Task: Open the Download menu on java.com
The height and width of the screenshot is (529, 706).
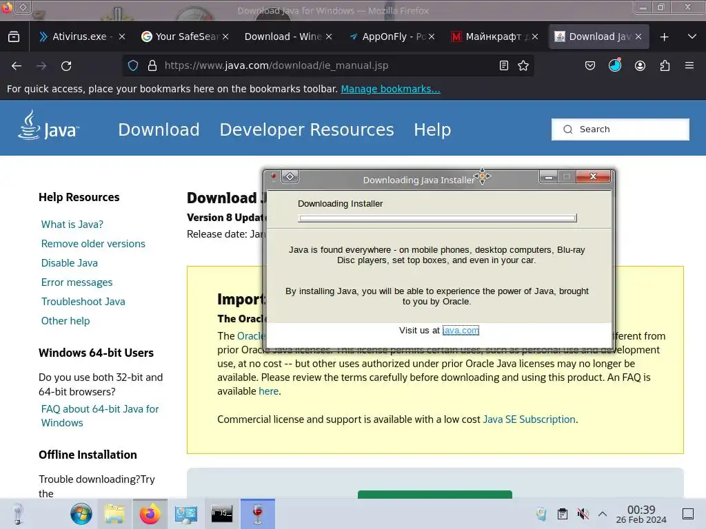Action: click(159, 129)
